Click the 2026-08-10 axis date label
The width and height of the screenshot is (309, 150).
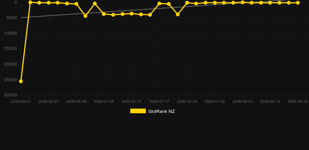click(x=270, y=102)
